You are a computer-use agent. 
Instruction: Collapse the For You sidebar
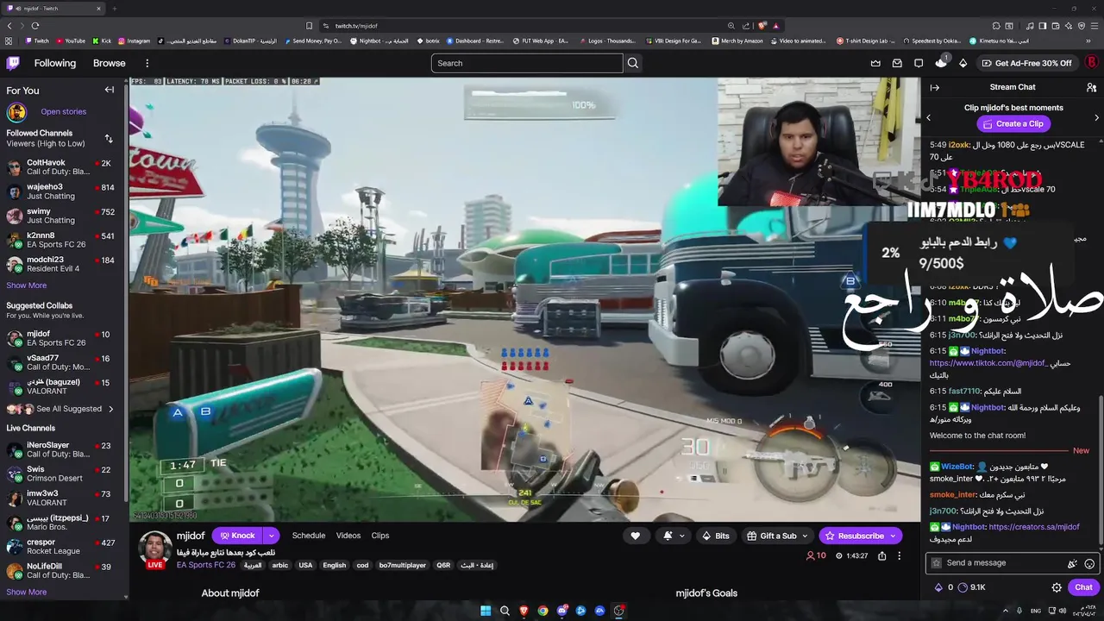click(x=110, y=90)
